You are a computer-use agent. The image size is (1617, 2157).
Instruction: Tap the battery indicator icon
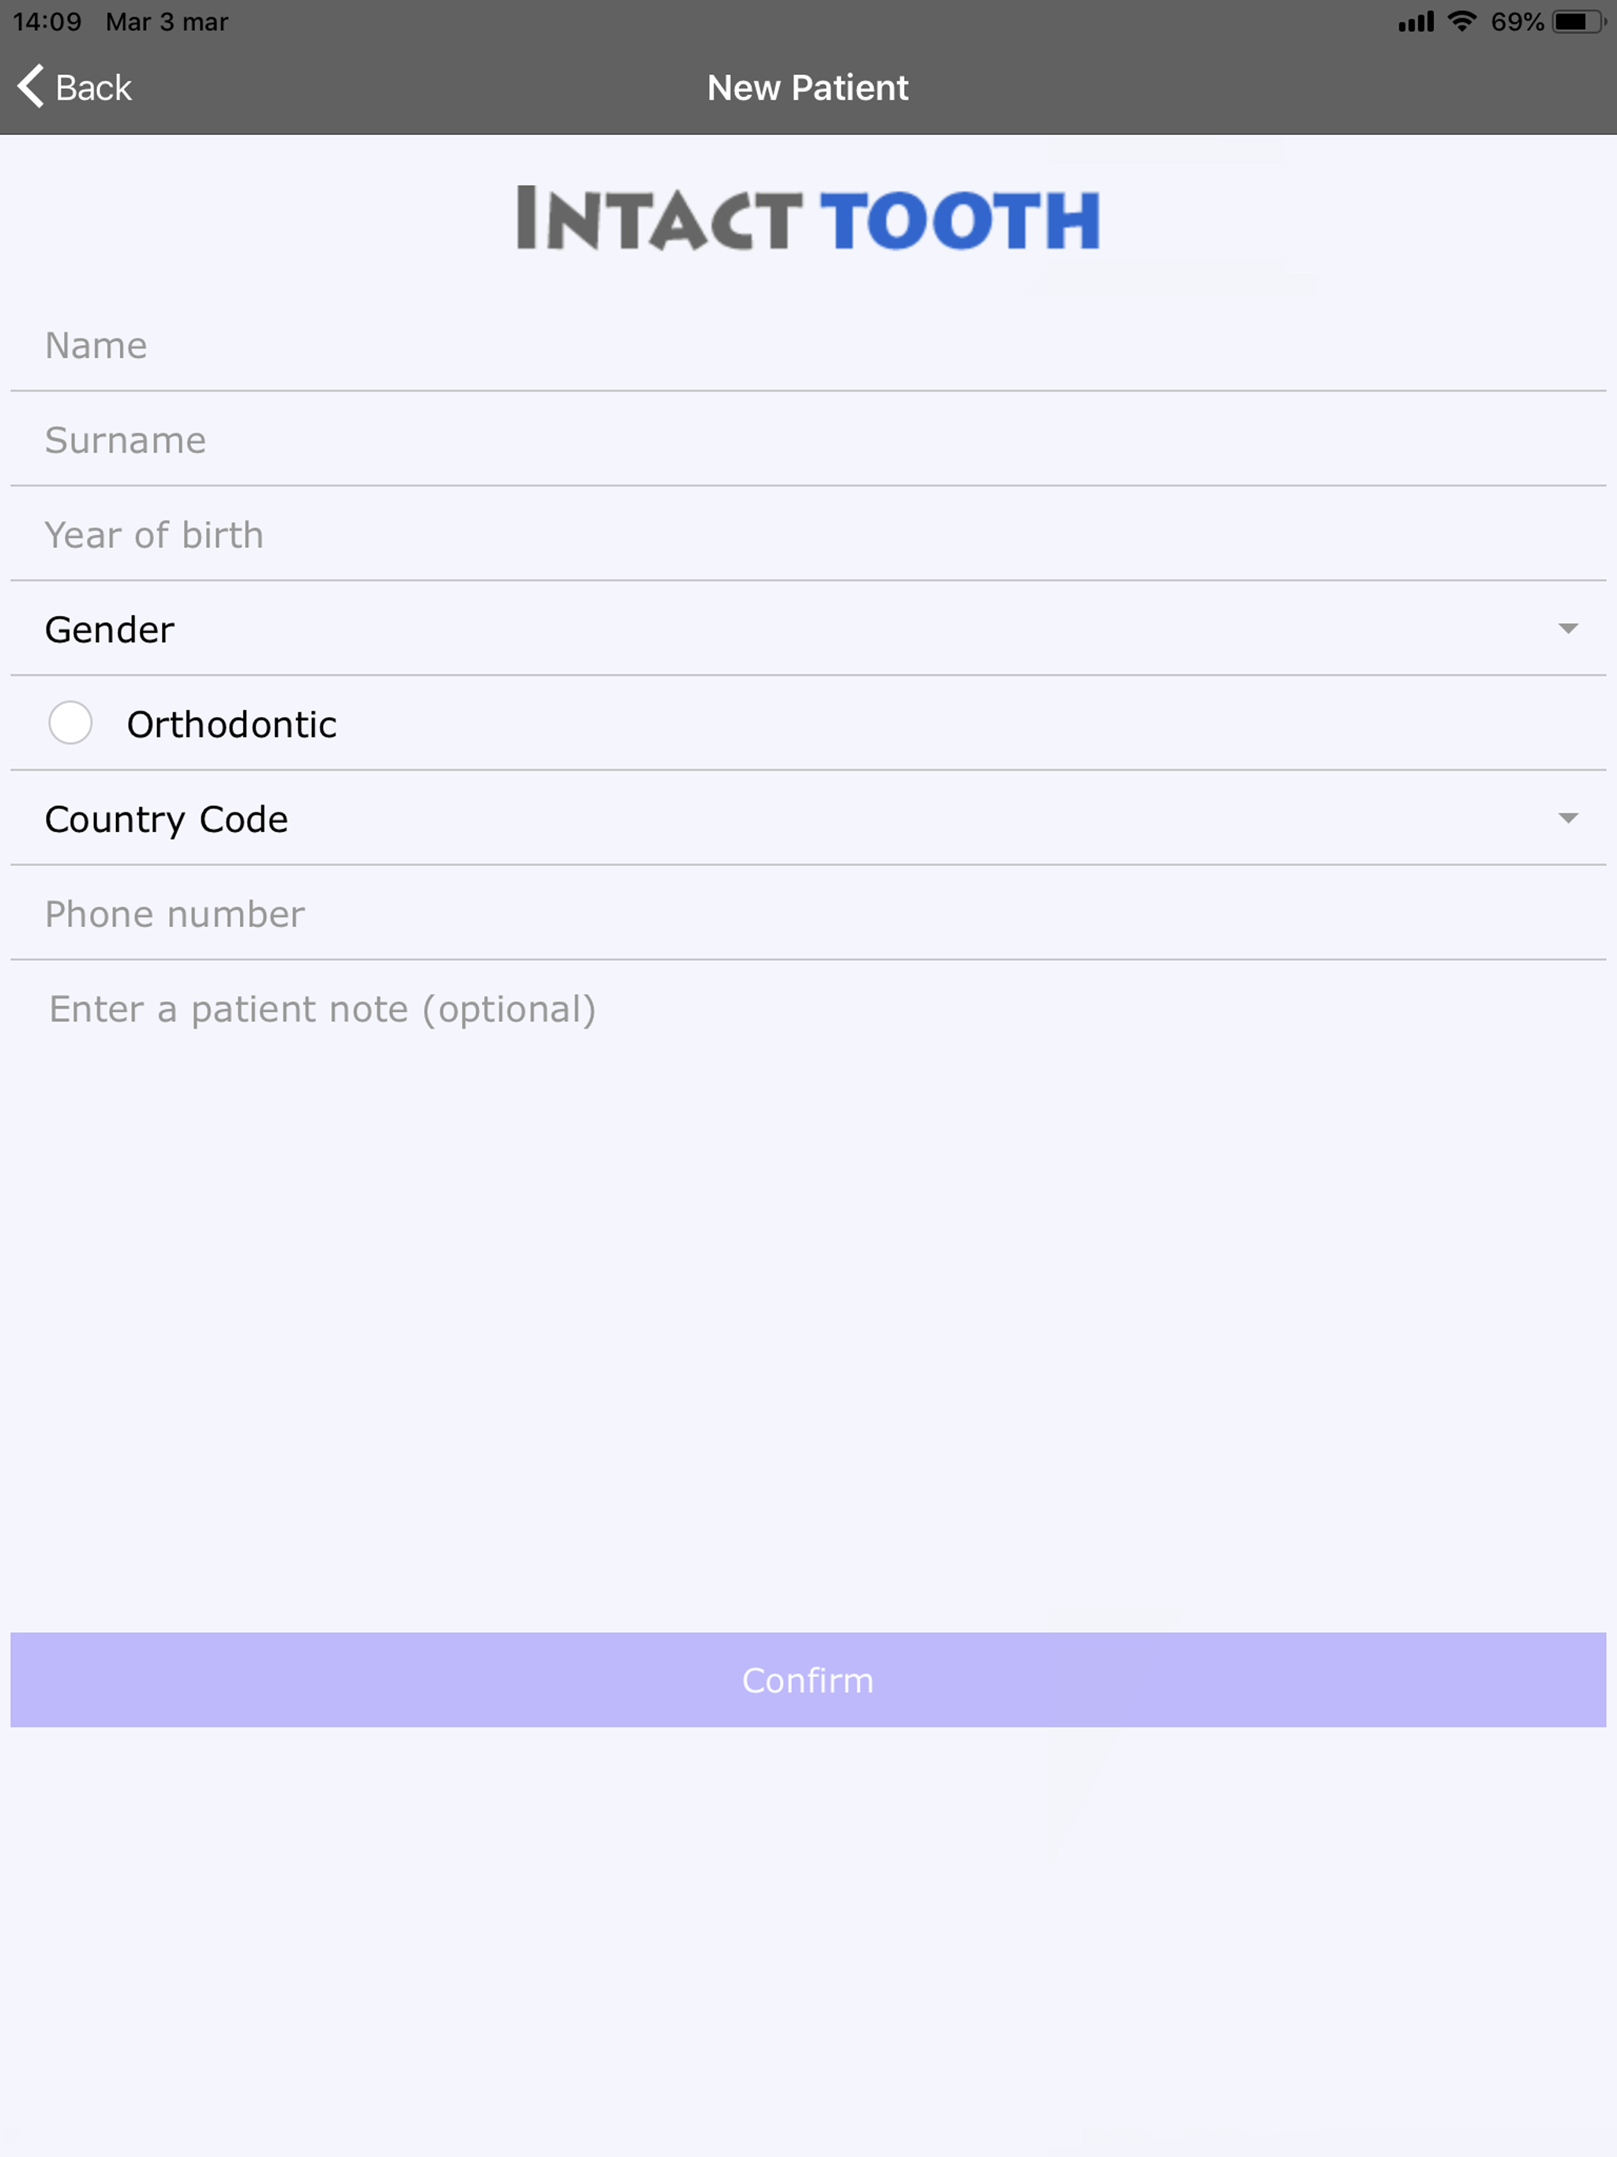pos(1577,21)
